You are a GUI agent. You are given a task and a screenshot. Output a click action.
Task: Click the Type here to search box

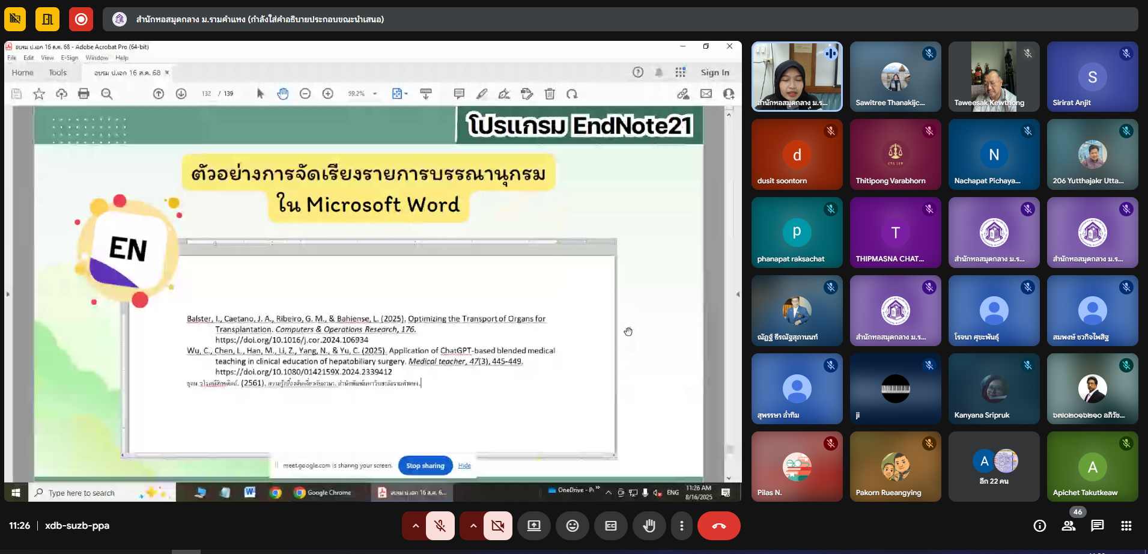tap(102, 493)
